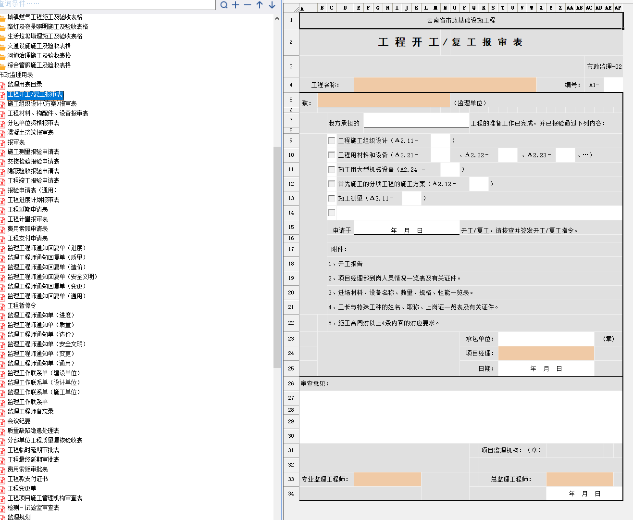Click the 审查意见 blank text area

click(x=461, y=417)
